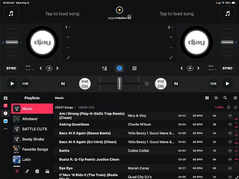Play the left deck
The height and width of the screenshot is (179, 239).
(x=12, y=84)
